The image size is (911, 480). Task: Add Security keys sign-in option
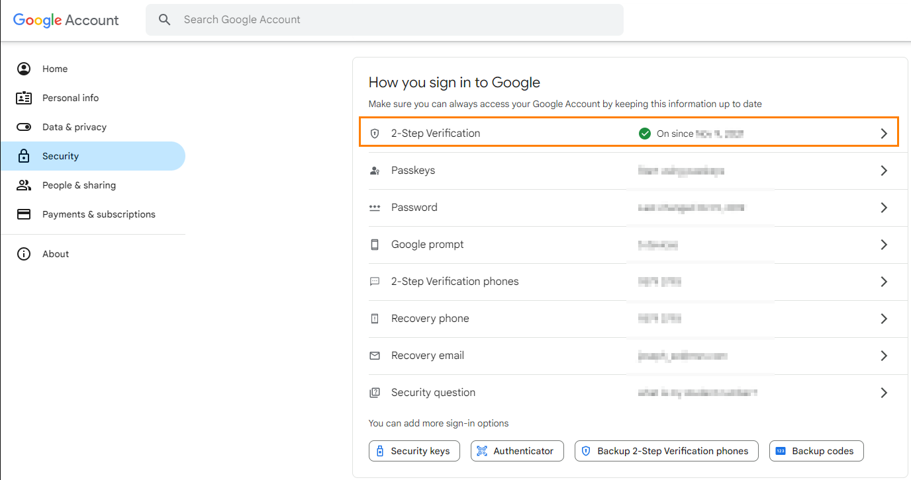coord(414,451)
